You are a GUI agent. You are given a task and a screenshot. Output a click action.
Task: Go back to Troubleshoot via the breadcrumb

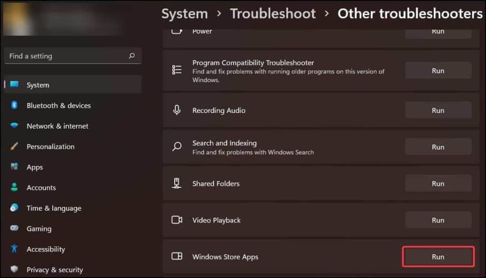pos(272,13)
